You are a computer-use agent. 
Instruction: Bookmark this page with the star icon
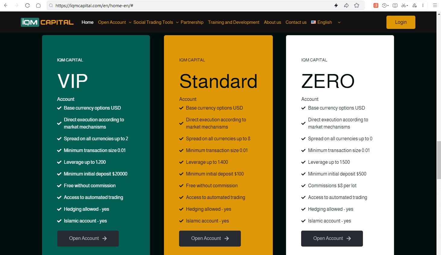click(357, 5)
